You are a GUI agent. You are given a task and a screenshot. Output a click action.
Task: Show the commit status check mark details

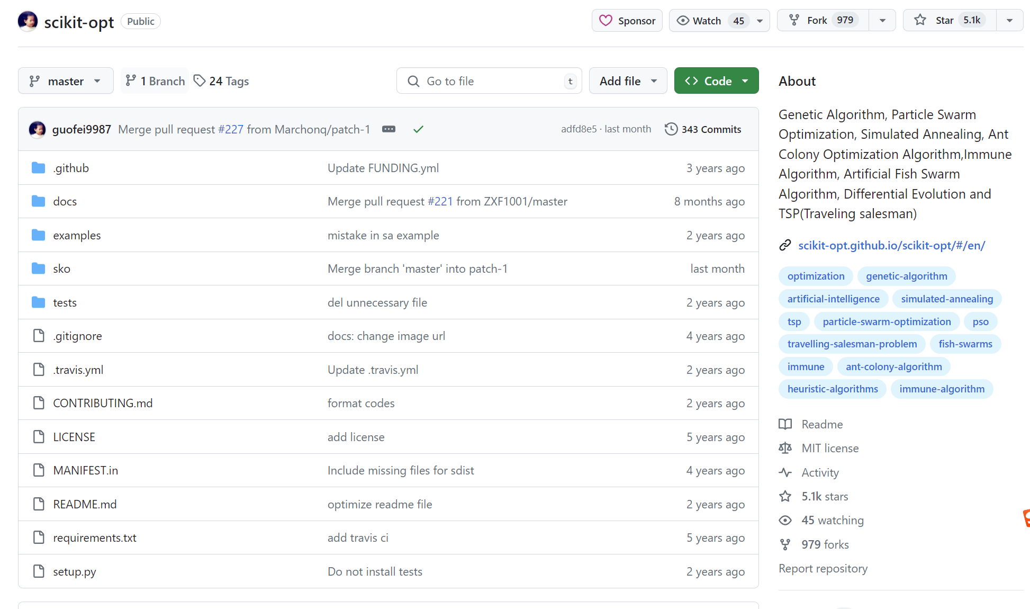point(418,129)
